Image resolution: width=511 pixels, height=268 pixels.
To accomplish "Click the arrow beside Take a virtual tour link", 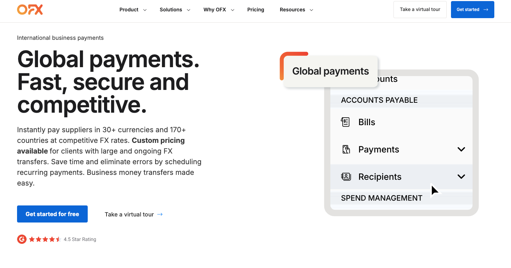I will point(160,214).
